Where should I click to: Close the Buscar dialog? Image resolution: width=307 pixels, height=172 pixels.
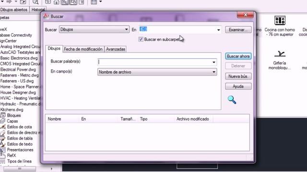[245, 15]
